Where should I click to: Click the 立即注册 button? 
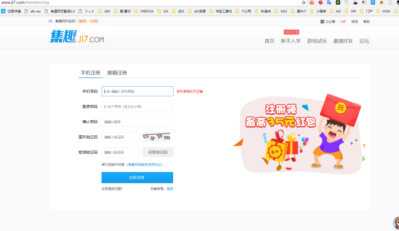tap(137, 177)
